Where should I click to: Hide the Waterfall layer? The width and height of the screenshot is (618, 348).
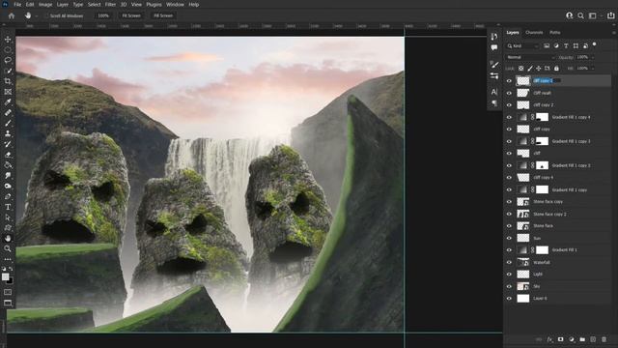tap(509, 262)
